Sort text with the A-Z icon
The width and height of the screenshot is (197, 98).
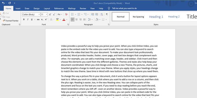102,14
